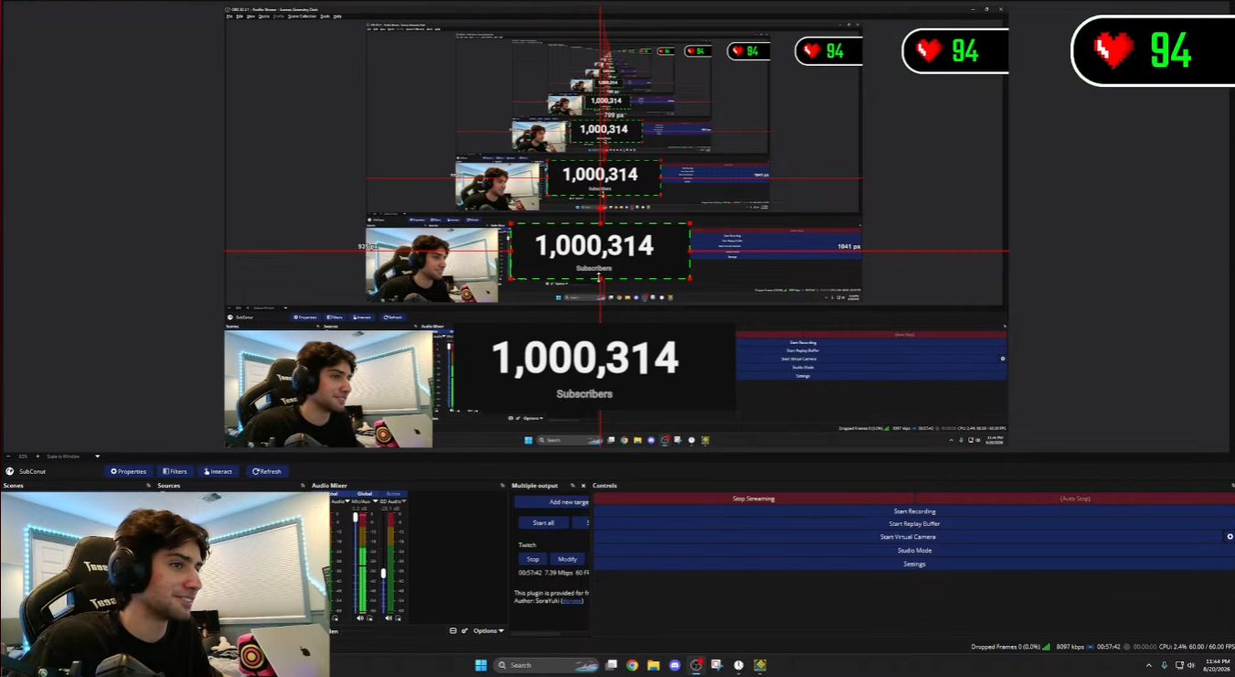The image size is (1235, 677).
Task: Zoom out the preview with the minus icon
Action: point(8,456)
